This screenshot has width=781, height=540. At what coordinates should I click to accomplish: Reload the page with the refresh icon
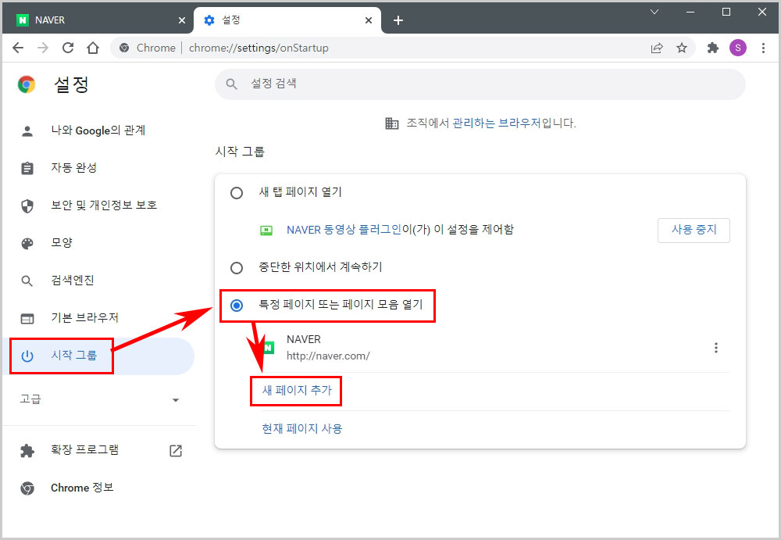point(68,48)
